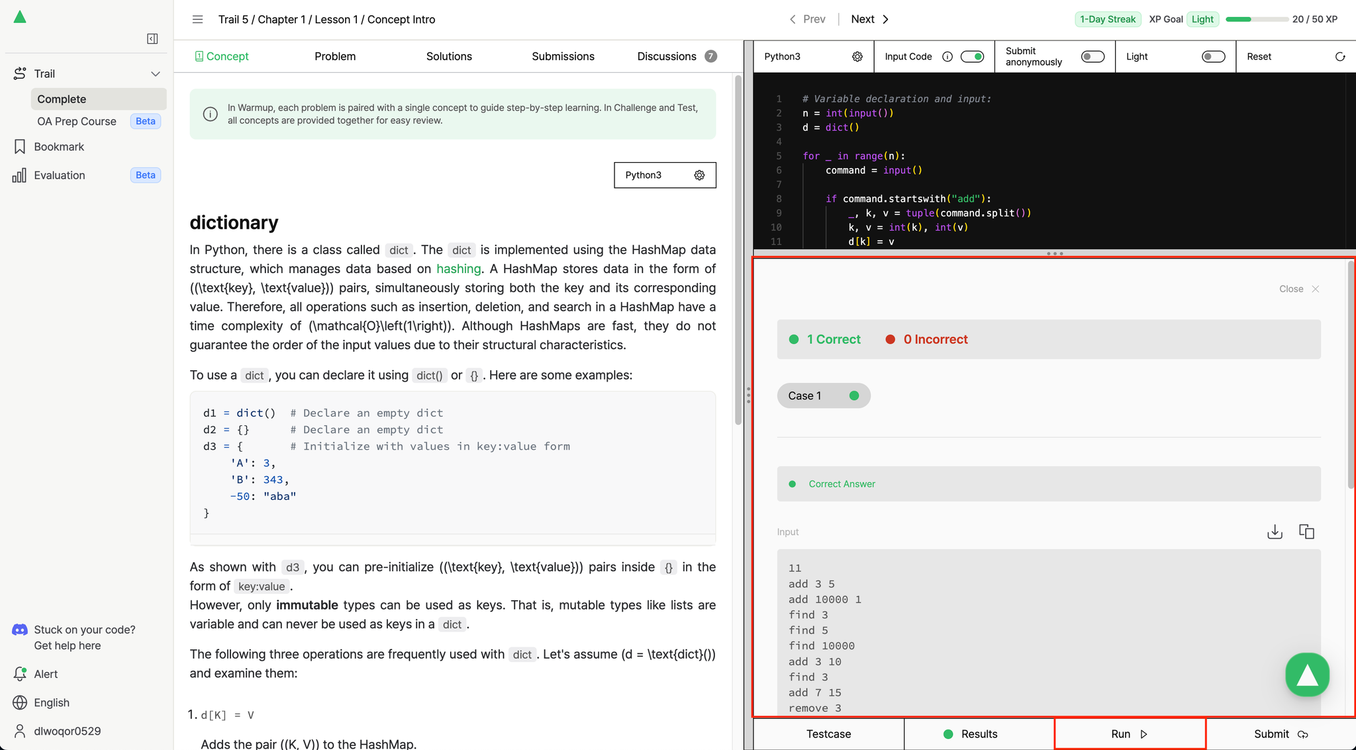This screenshot has width=1356, height=750.
Task: Click the '20 / 50 XP' text
Action: [x=1314, y=19]
